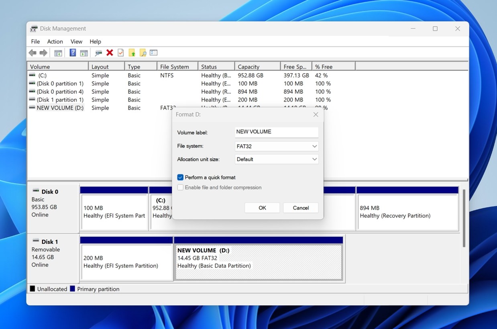Click the 397.13 GB free space cell

pos(296,75)
